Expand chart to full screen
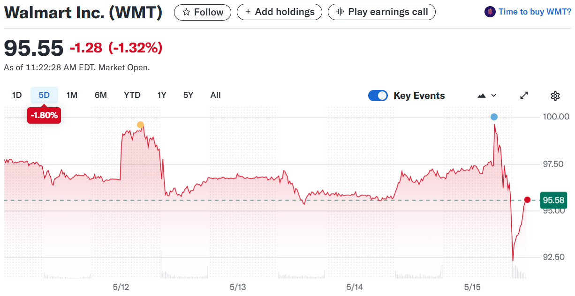The width and height of the screenshot is (575, 296). pyautogui.click(x=524, y=96)
